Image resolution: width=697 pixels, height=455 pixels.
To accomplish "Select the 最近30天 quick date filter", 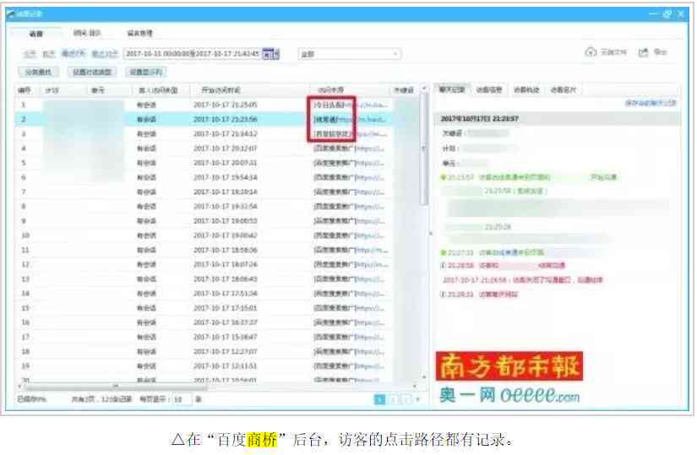I will tap(105, 54).
